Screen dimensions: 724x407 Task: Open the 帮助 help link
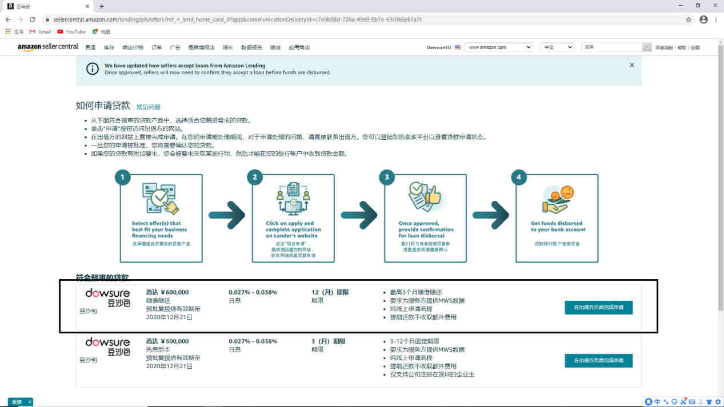682,48
